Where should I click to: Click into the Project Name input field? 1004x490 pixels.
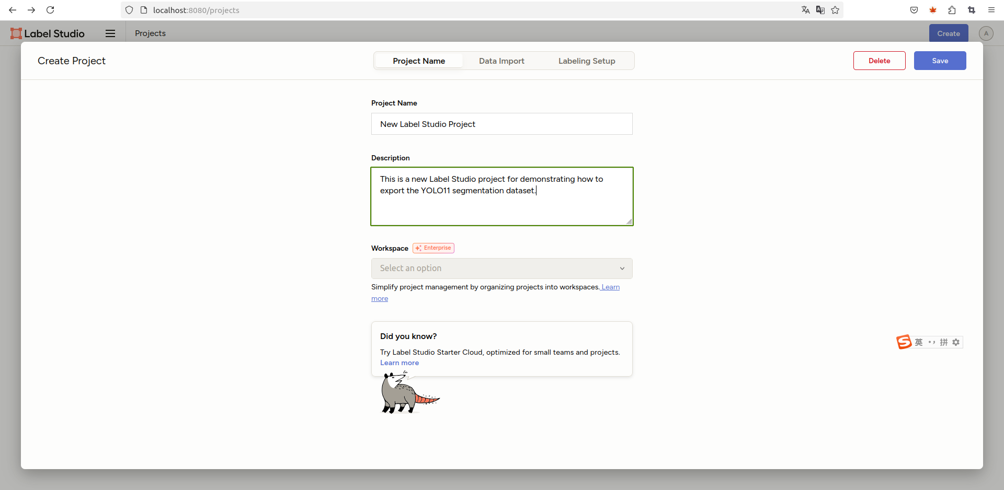coord(501,124)
